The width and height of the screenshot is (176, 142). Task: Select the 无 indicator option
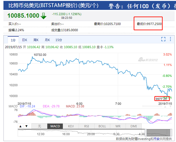point(39,126)
